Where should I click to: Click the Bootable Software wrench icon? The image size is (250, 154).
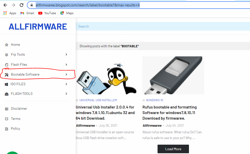[7, 75]
